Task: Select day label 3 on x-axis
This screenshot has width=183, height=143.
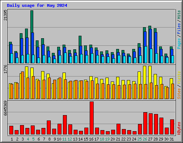Action: click(23, 139)
